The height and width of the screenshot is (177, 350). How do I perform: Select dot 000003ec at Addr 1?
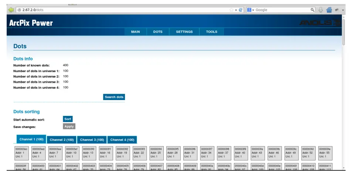point(22,153)
